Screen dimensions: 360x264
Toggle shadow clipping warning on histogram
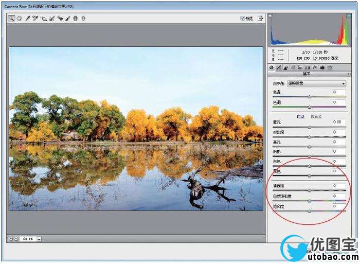click(270, 15)
